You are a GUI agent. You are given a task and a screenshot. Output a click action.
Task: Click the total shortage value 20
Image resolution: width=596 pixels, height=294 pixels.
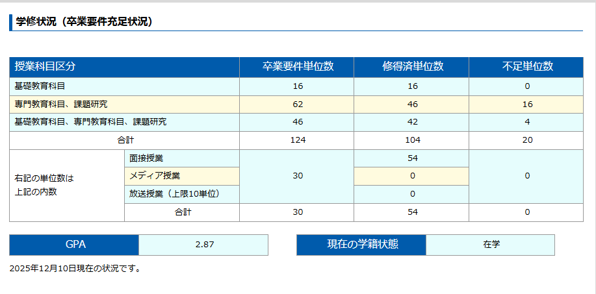coord(527,140)
